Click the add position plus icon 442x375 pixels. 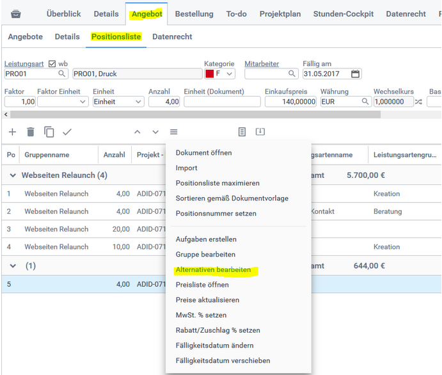(12, 132)
